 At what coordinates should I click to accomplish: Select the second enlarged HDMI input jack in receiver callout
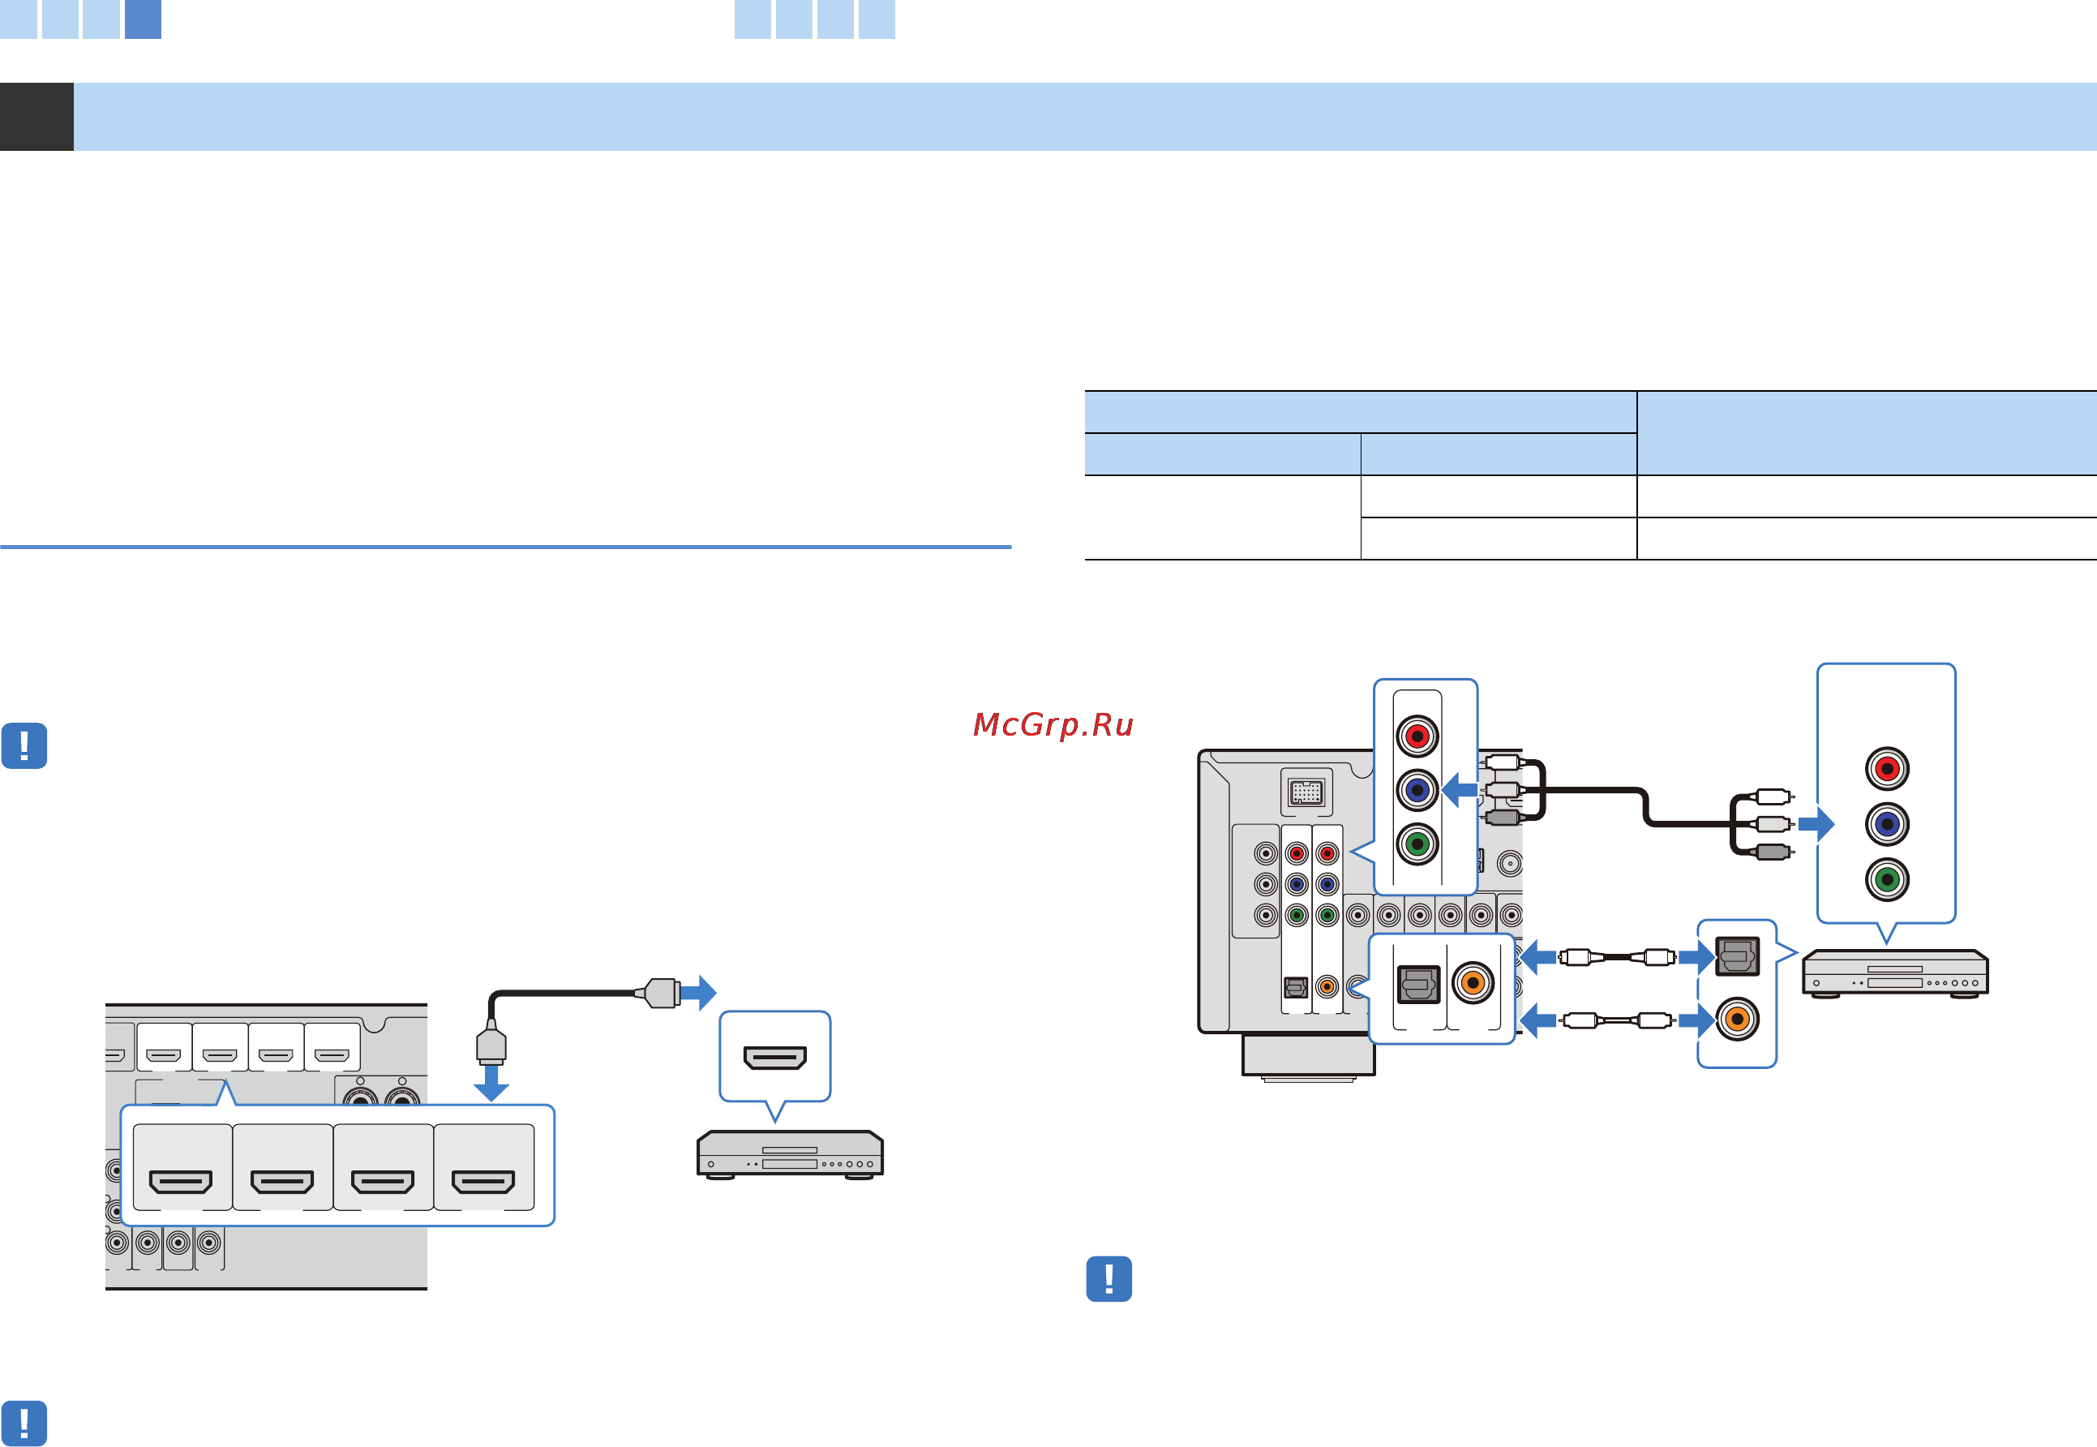click(x=282, y=1181)
